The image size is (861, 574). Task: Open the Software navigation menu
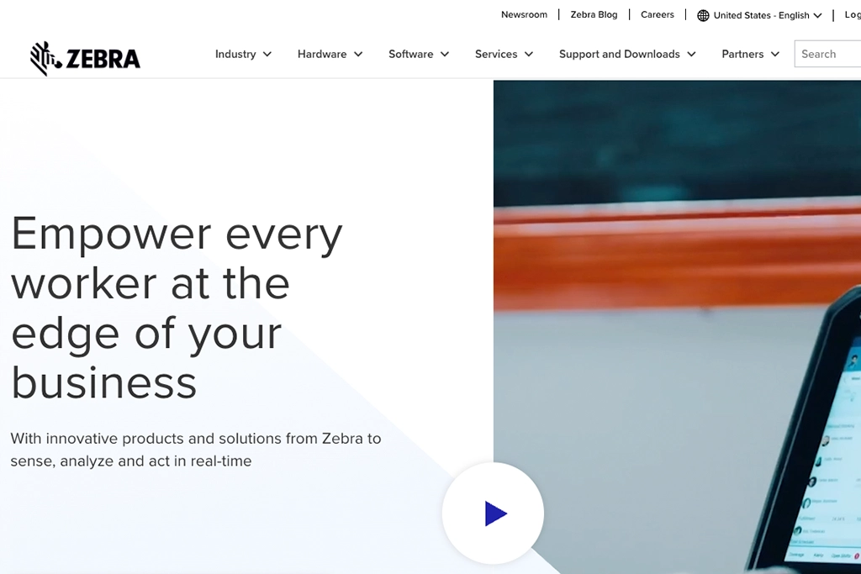click(x=412, y=54)
